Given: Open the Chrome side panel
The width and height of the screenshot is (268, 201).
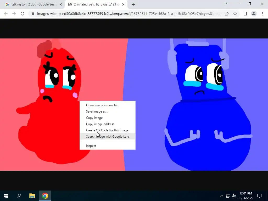Looking at the screenshot, I should 245,14.
